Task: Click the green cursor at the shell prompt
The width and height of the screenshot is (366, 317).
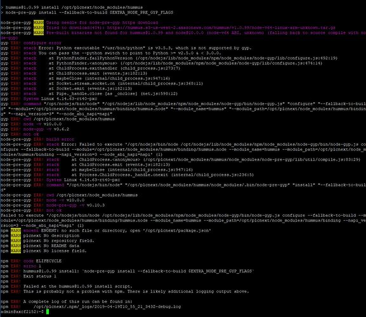Action: pos(48,312)
